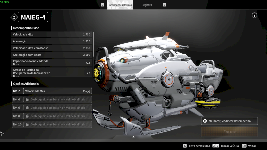Select the locked Nv. 8 option row
The image size is (267, 150).
click(x=52, y=116)
